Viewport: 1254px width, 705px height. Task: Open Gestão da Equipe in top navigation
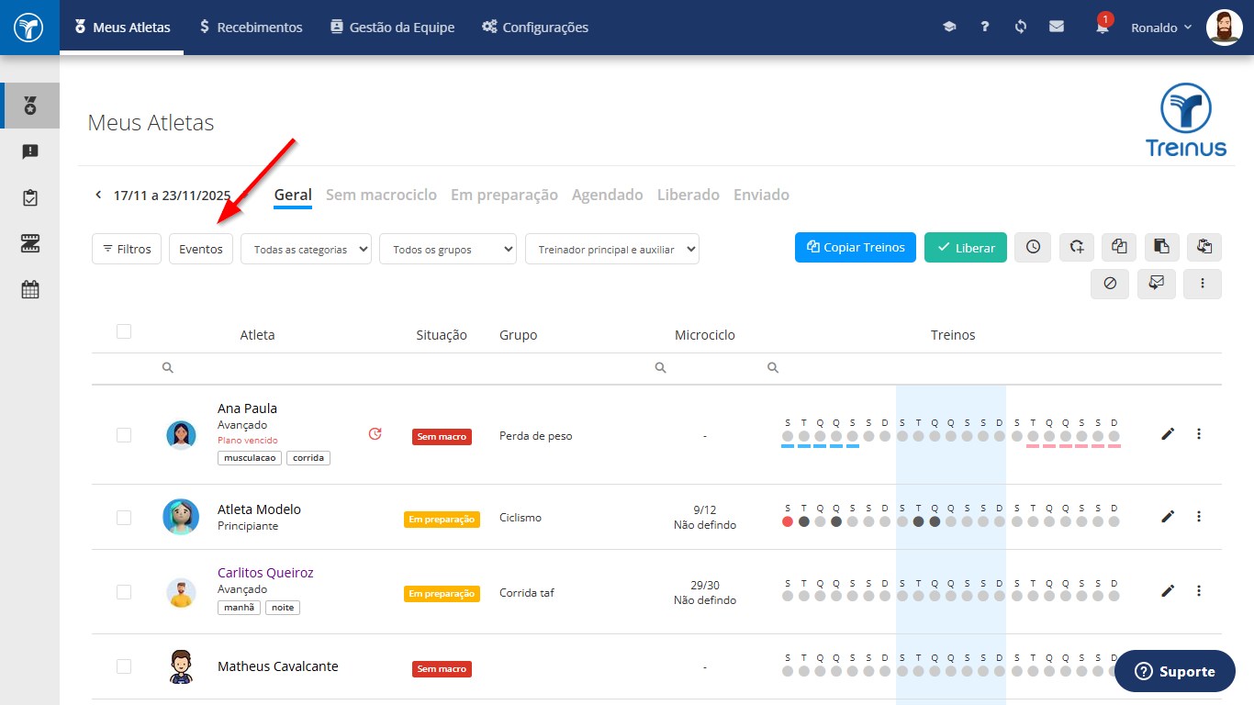click(x=392, y=28)
